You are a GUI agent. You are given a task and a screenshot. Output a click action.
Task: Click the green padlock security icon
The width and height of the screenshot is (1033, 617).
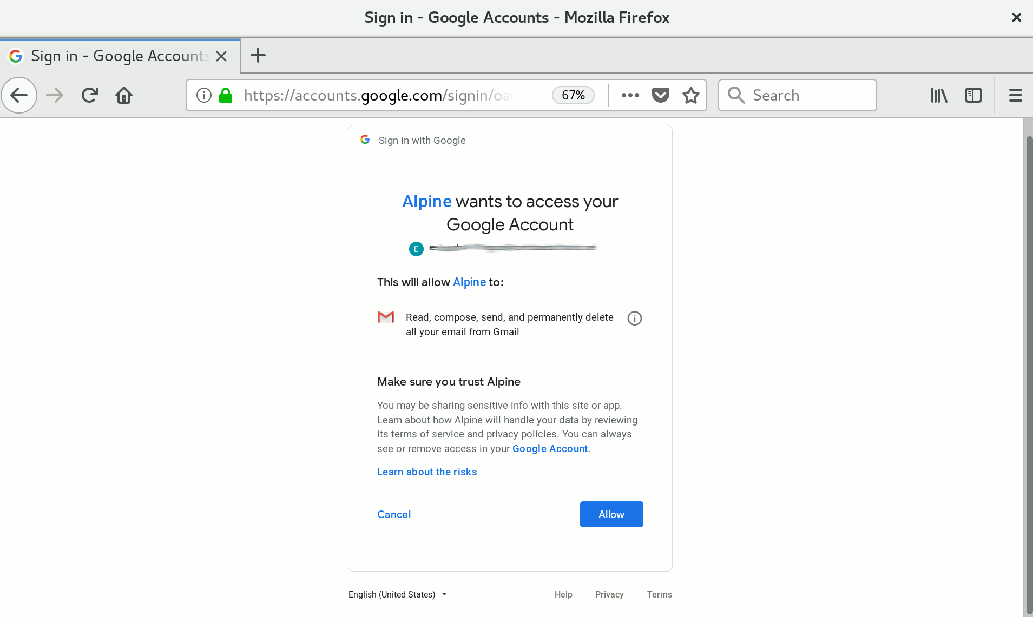(x=226, y=95)
